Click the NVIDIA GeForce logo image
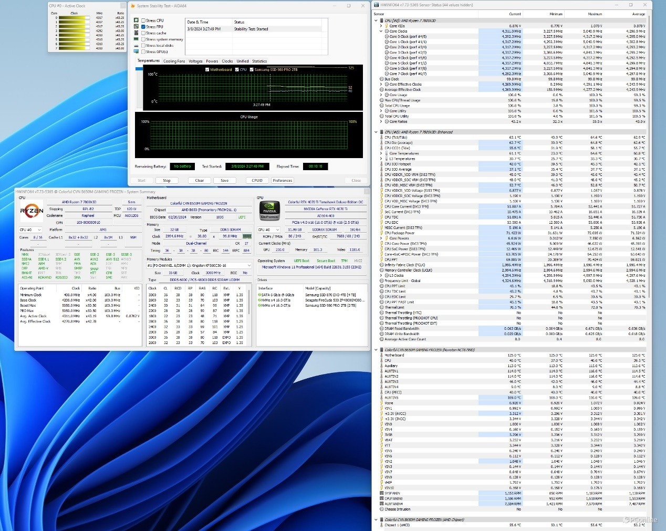Screen dimensions: 666x531 pos(269,211)
